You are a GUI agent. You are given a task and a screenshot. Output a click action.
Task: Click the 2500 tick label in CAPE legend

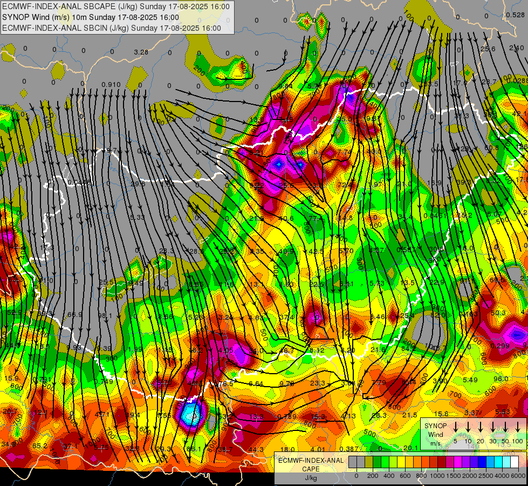click(x=486, y=476)
